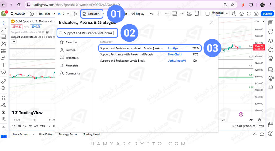Toggle lock all drawing tools

point(3,112)
